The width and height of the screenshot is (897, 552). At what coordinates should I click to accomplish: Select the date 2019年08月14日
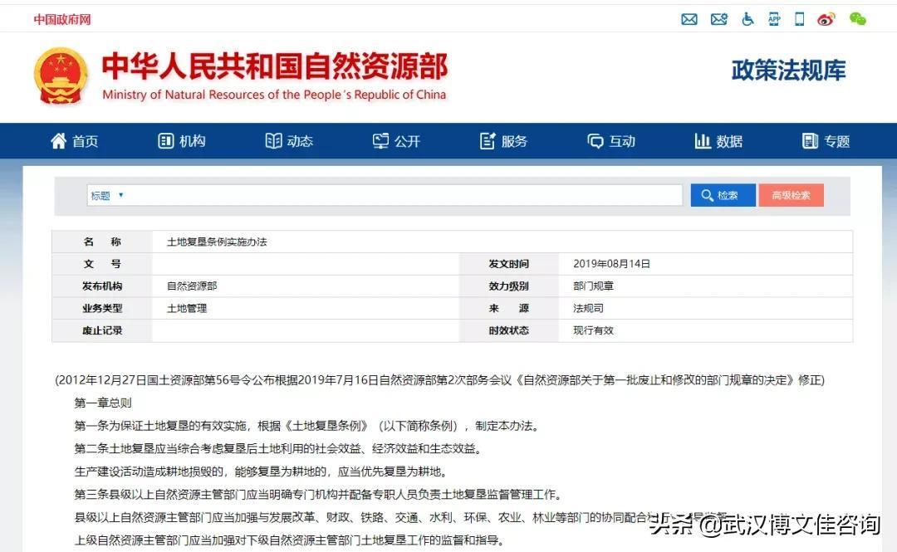611,264
